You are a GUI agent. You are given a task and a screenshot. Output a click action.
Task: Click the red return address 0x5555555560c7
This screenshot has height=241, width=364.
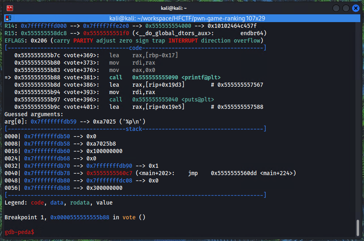[x=109, y=173]
